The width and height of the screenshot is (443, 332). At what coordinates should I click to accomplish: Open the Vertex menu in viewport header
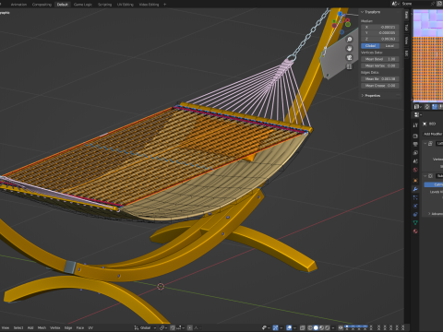(x=55, y=327)
